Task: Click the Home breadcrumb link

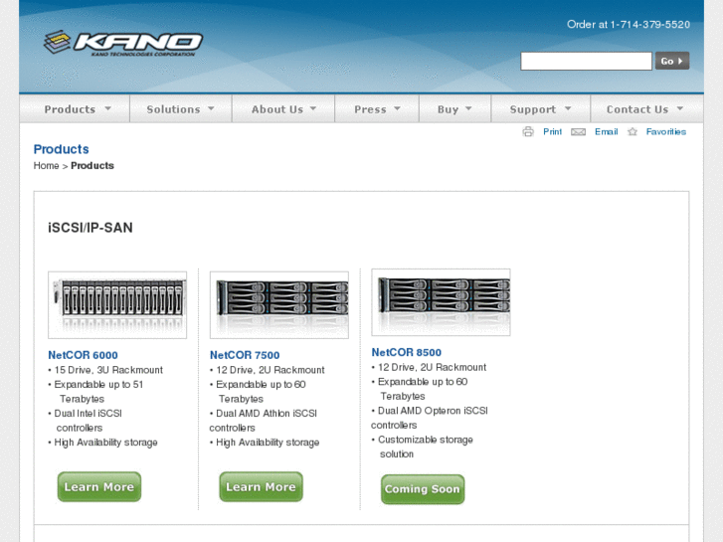Action: tap(46, 166)
